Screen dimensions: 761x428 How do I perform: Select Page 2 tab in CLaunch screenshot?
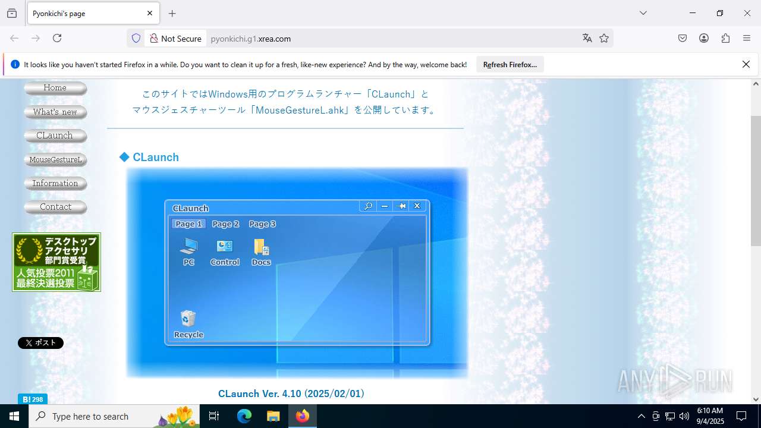225,224
